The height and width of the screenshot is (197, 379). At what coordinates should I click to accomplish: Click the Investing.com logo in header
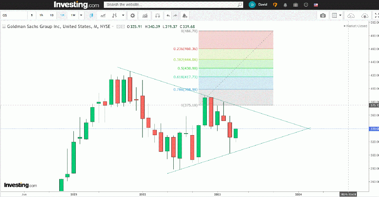[76, 5]
